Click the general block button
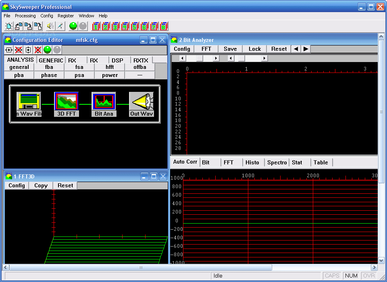Viewport: 387px width, 282px height. [19, 67]
